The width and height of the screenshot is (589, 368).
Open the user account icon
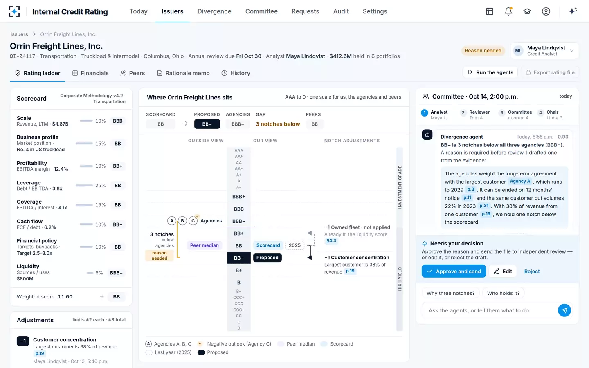pos(546,11)
